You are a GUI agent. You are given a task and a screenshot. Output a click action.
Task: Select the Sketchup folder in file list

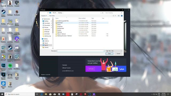[x=59, y=32]
